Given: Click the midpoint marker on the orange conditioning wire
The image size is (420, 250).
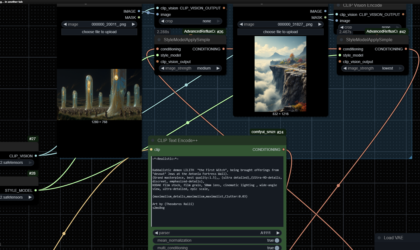Looking at the screenshot, I should 338,186.
